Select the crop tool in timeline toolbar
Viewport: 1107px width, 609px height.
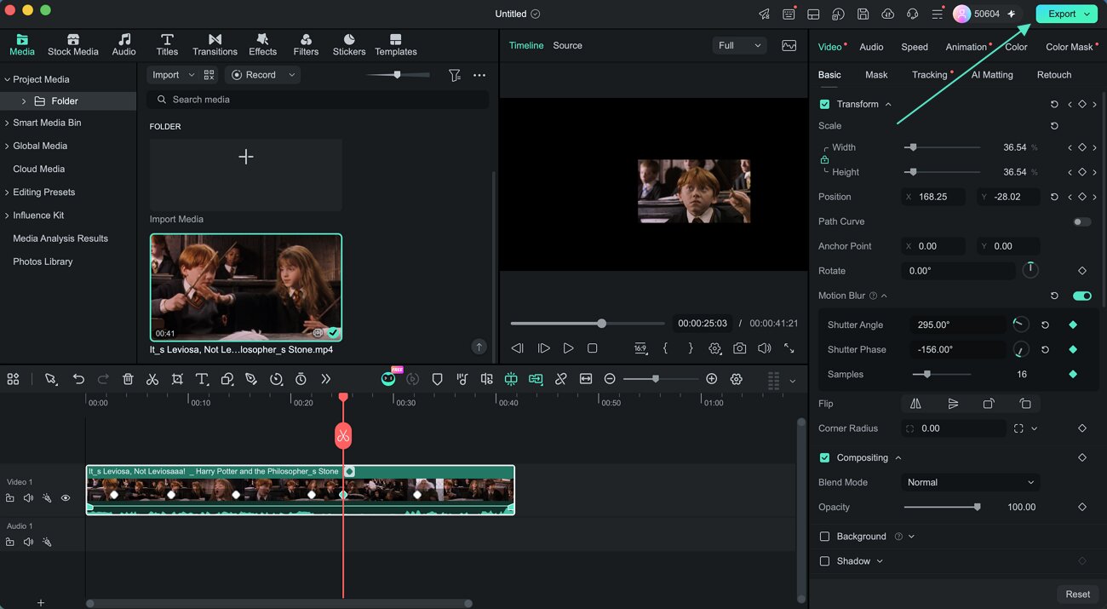pos(177,379)
